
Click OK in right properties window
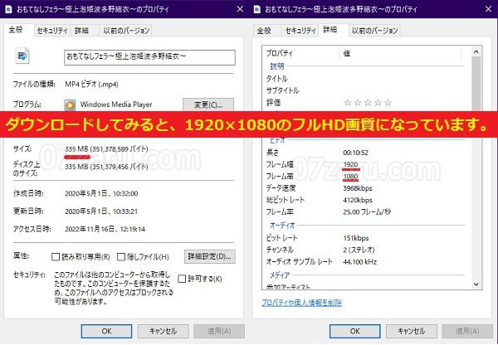click(x=354, y=331)
